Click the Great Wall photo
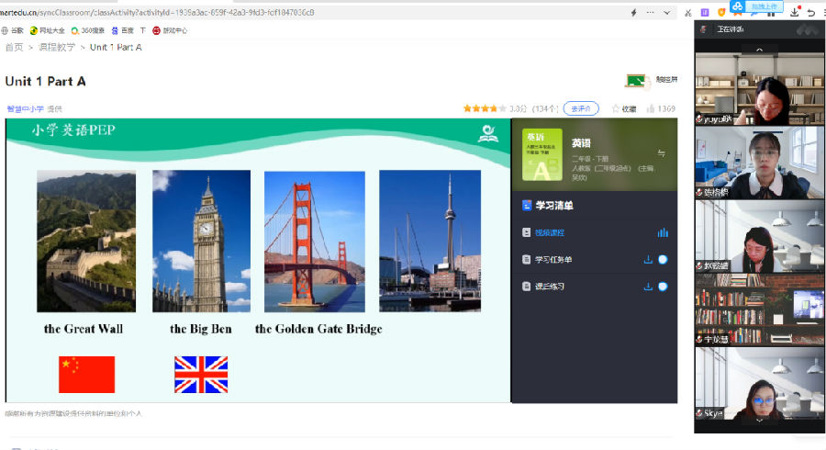This screenshot has height=450, width=826. click(85, 241)
